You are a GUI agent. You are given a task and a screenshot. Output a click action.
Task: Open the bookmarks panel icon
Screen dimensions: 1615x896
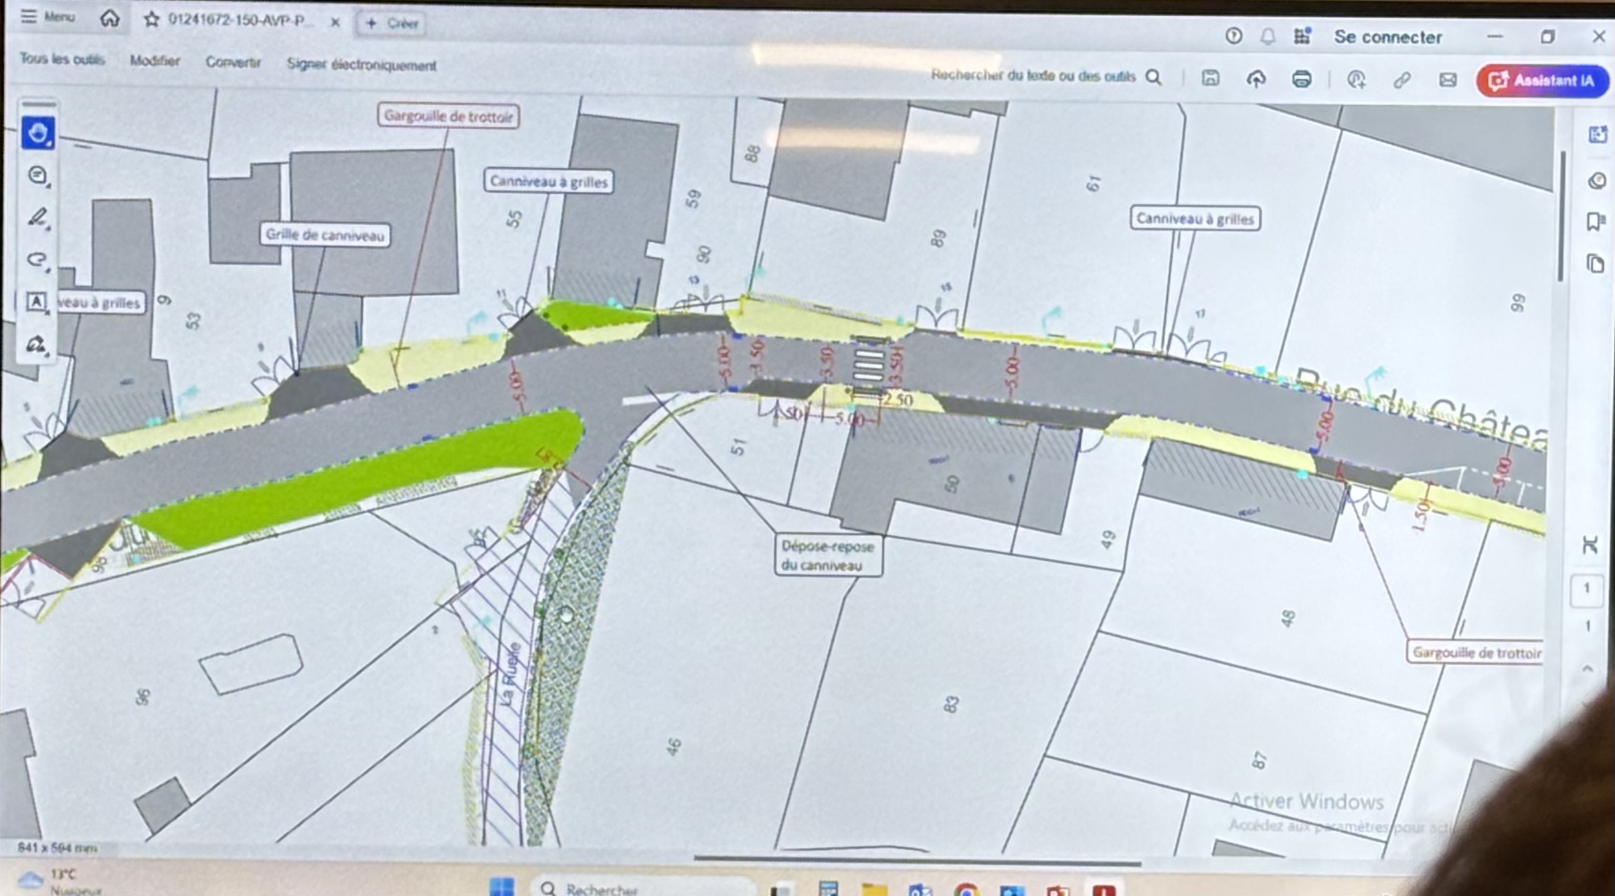1596,221
